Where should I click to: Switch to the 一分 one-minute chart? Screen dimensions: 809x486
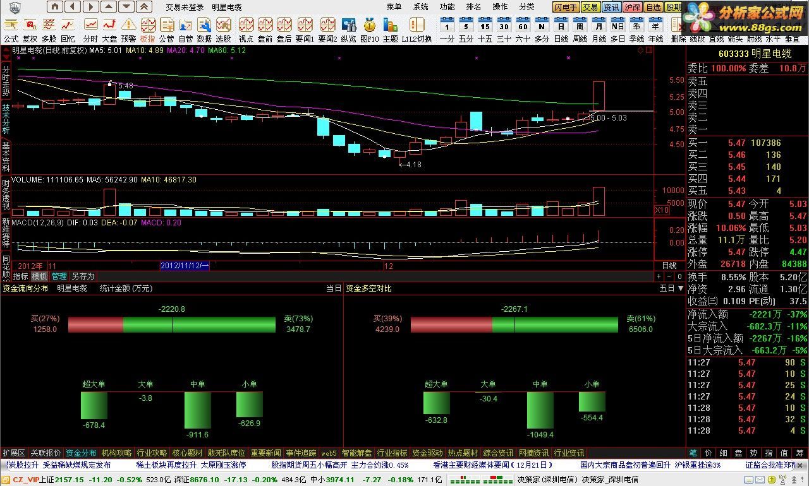coord(447,30)
